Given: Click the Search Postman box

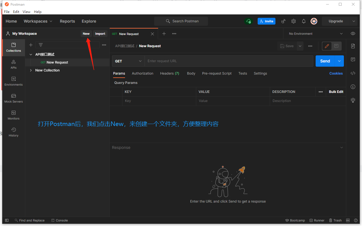Looking at the screenshot, I should tap(181, 21).
